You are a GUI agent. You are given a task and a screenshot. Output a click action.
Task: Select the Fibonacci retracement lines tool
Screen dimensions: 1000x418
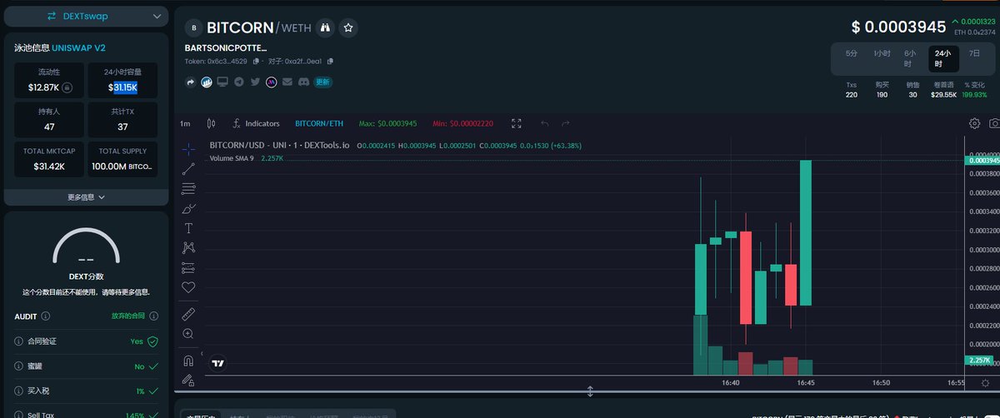pyautogui.click(x=188, y=188)
